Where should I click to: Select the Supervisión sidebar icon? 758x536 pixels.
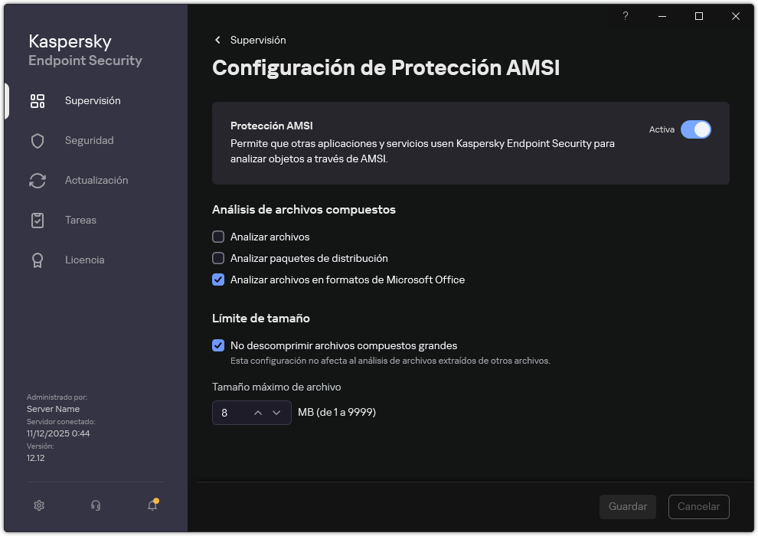38,100
